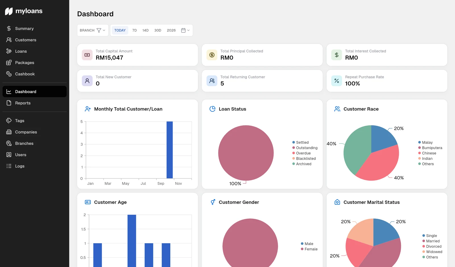Select the 30D date range tab

coord(158,30)
